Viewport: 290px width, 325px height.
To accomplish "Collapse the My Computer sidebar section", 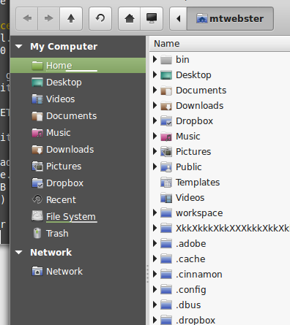I will [19, 46].
